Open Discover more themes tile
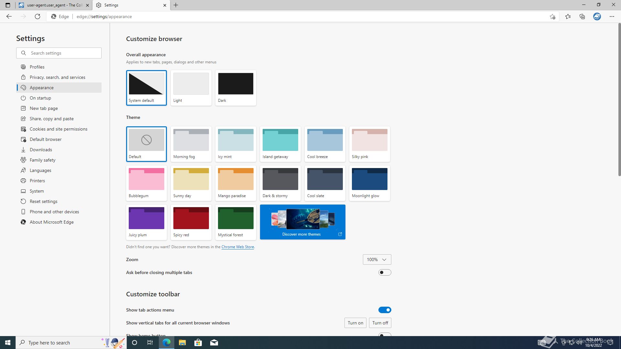Viewport: 621px width, 349px height. tap(303, 222)
